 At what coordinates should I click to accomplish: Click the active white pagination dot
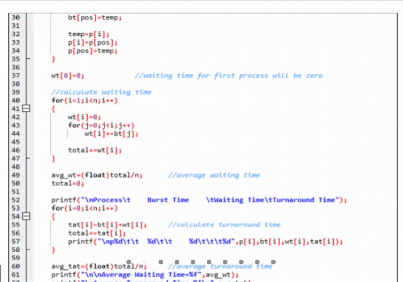tap(145, 262)
